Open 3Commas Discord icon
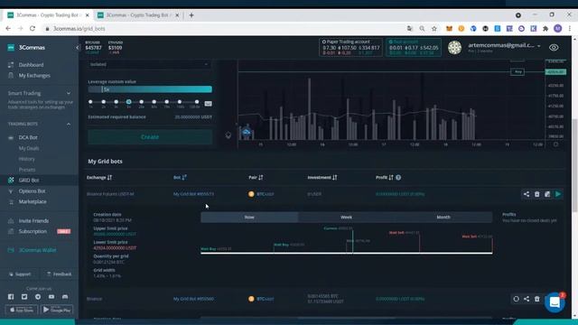The width and height of the screenshot is (578, 325). click(65, 297)
